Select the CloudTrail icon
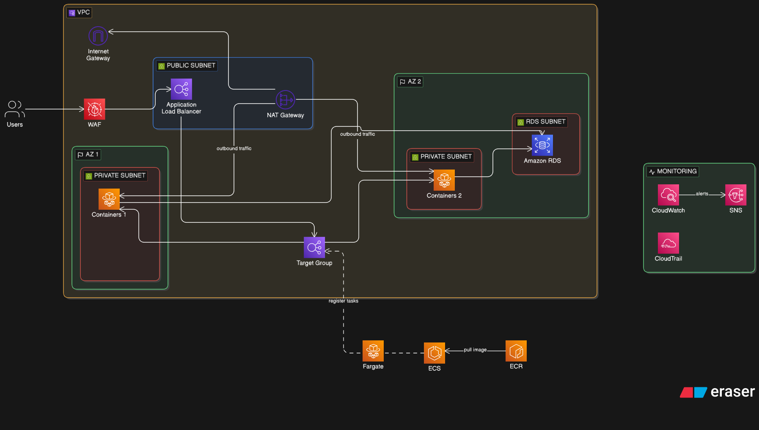The image size is (759, 430). tap(668, 243)
